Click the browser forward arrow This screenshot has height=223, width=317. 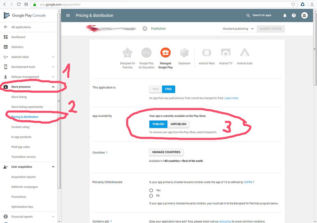11,4
